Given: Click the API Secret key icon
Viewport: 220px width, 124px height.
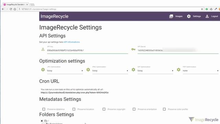Looking at the screenshot, I should pos(133,49).
